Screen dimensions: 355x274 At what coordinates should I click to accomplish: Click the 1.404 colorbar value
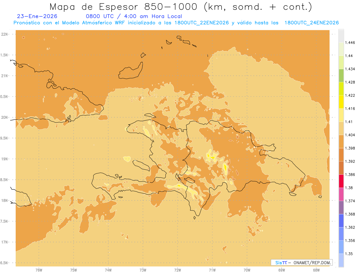point(350,135)
